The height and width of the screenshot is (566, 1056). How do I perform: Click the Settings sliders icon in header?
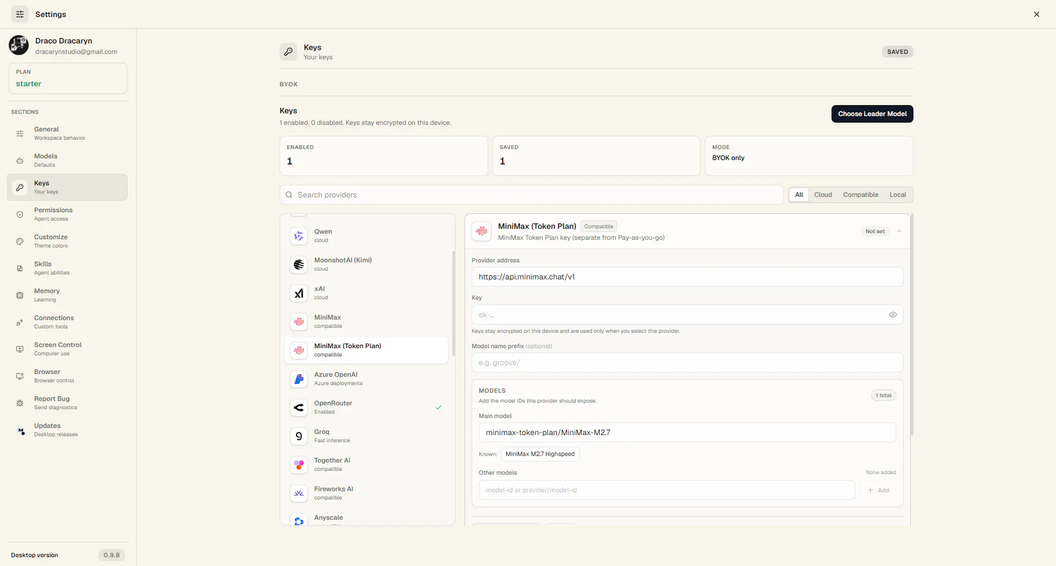(x=20, y=14)
